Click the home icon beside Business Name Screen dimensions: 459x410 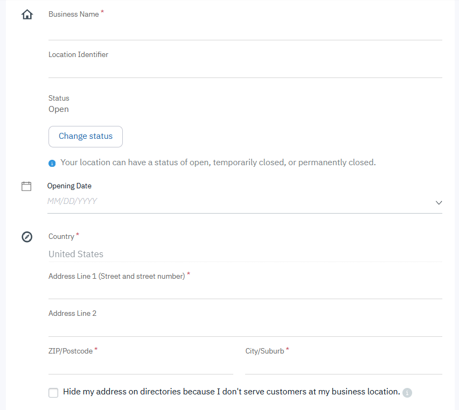click(27, 15)
